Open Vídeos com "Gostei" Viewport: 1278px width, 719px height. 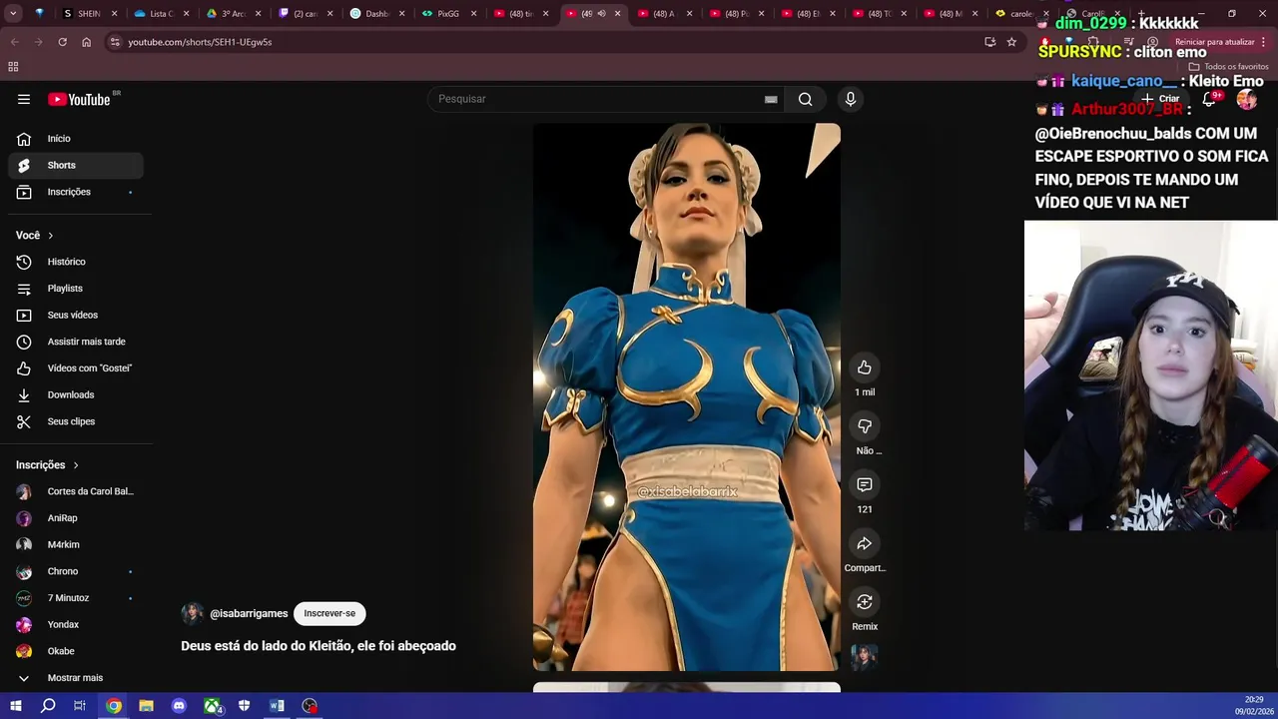76,368
